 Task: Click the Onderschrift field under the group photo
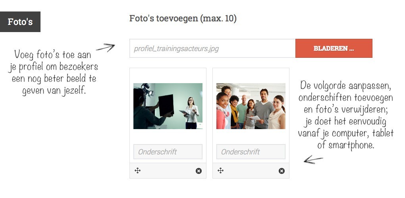251,152
